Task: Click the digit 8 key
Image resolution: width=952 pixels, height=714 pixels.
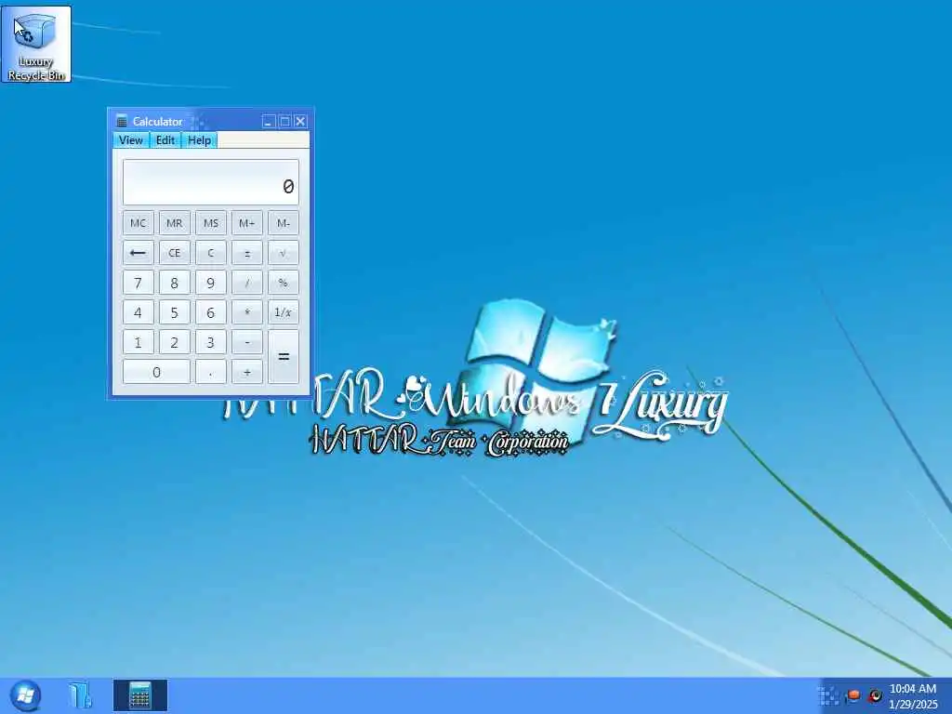Action: coord(174,283)
